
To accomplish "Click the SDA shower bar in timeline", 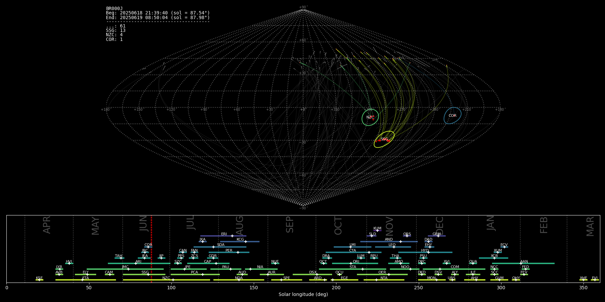I will tap(220, 247).
